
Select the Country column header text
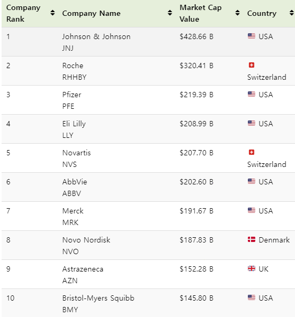[262, 13]
